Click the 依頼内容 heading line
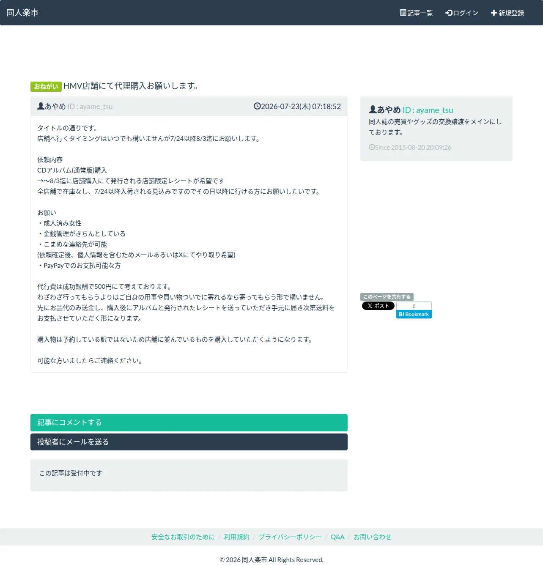 pos(50,160)
